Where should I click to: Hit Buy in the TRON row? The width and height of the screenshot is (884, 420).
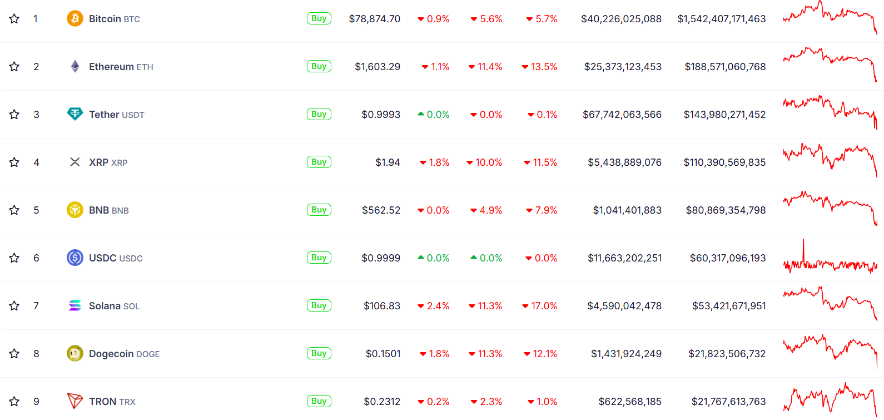pyautogui.click(x=319, y=401)
